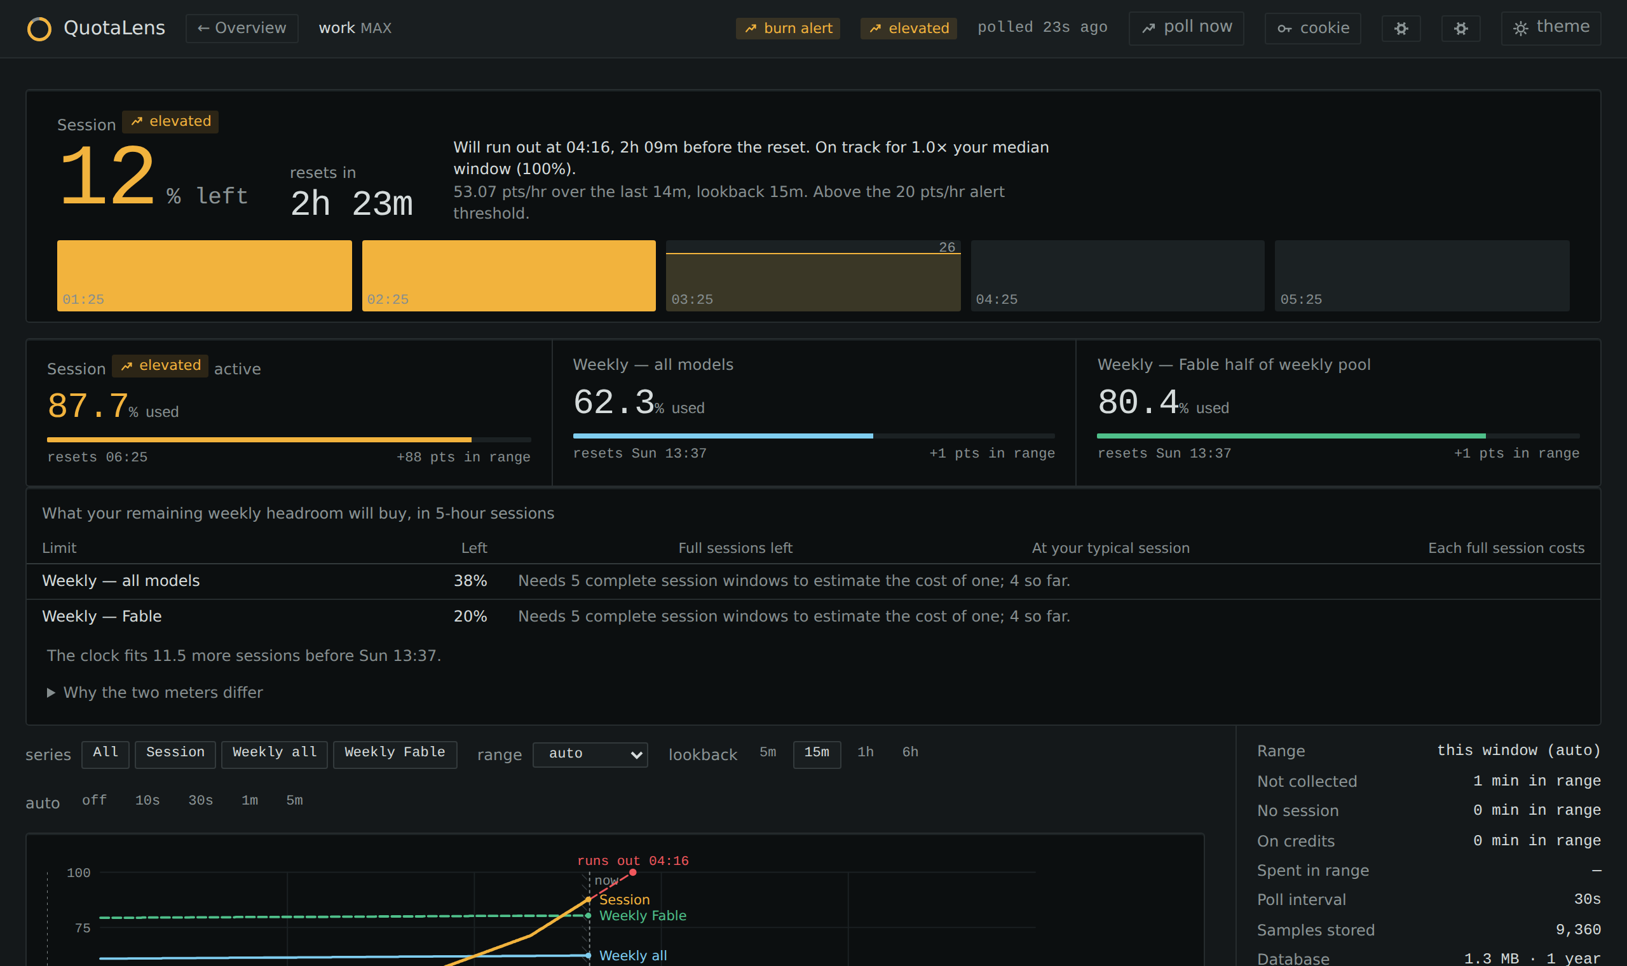Set auto refresh to 5m
The image size is (1627, 966).
[x=295, y=801]
